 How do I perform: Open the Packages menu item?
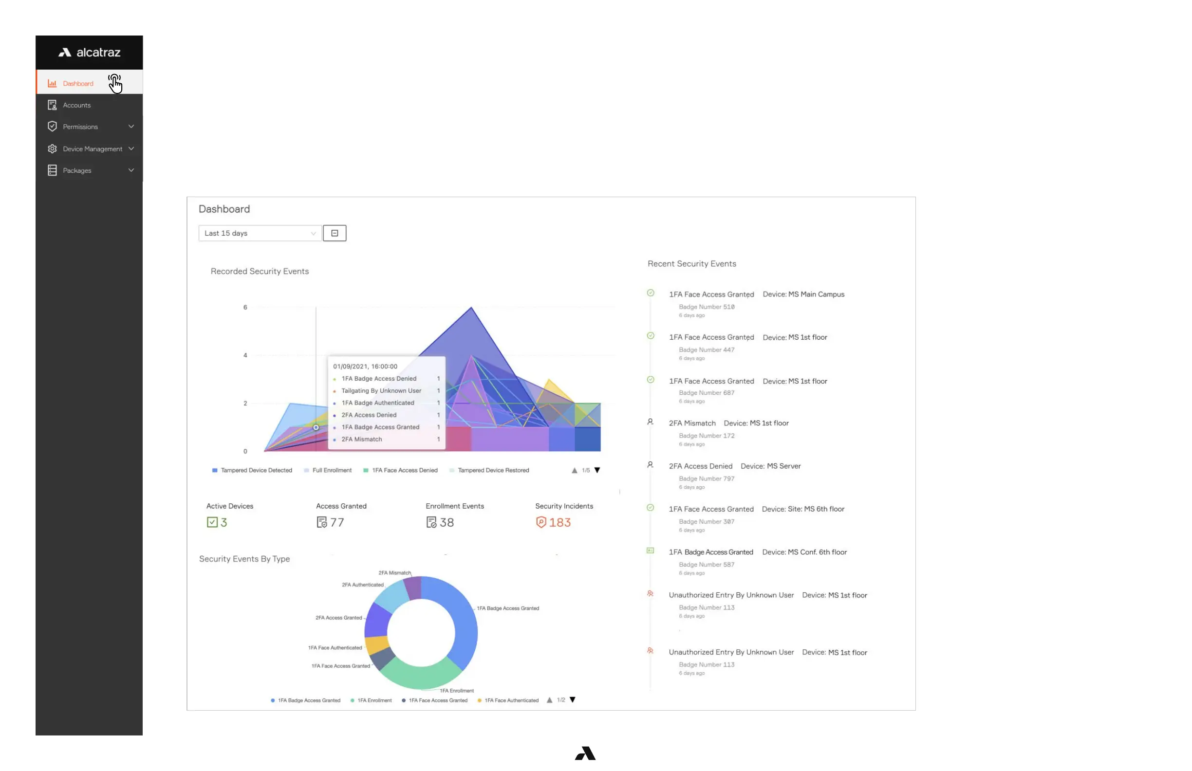pyautogui.click(x=77, y=170)
